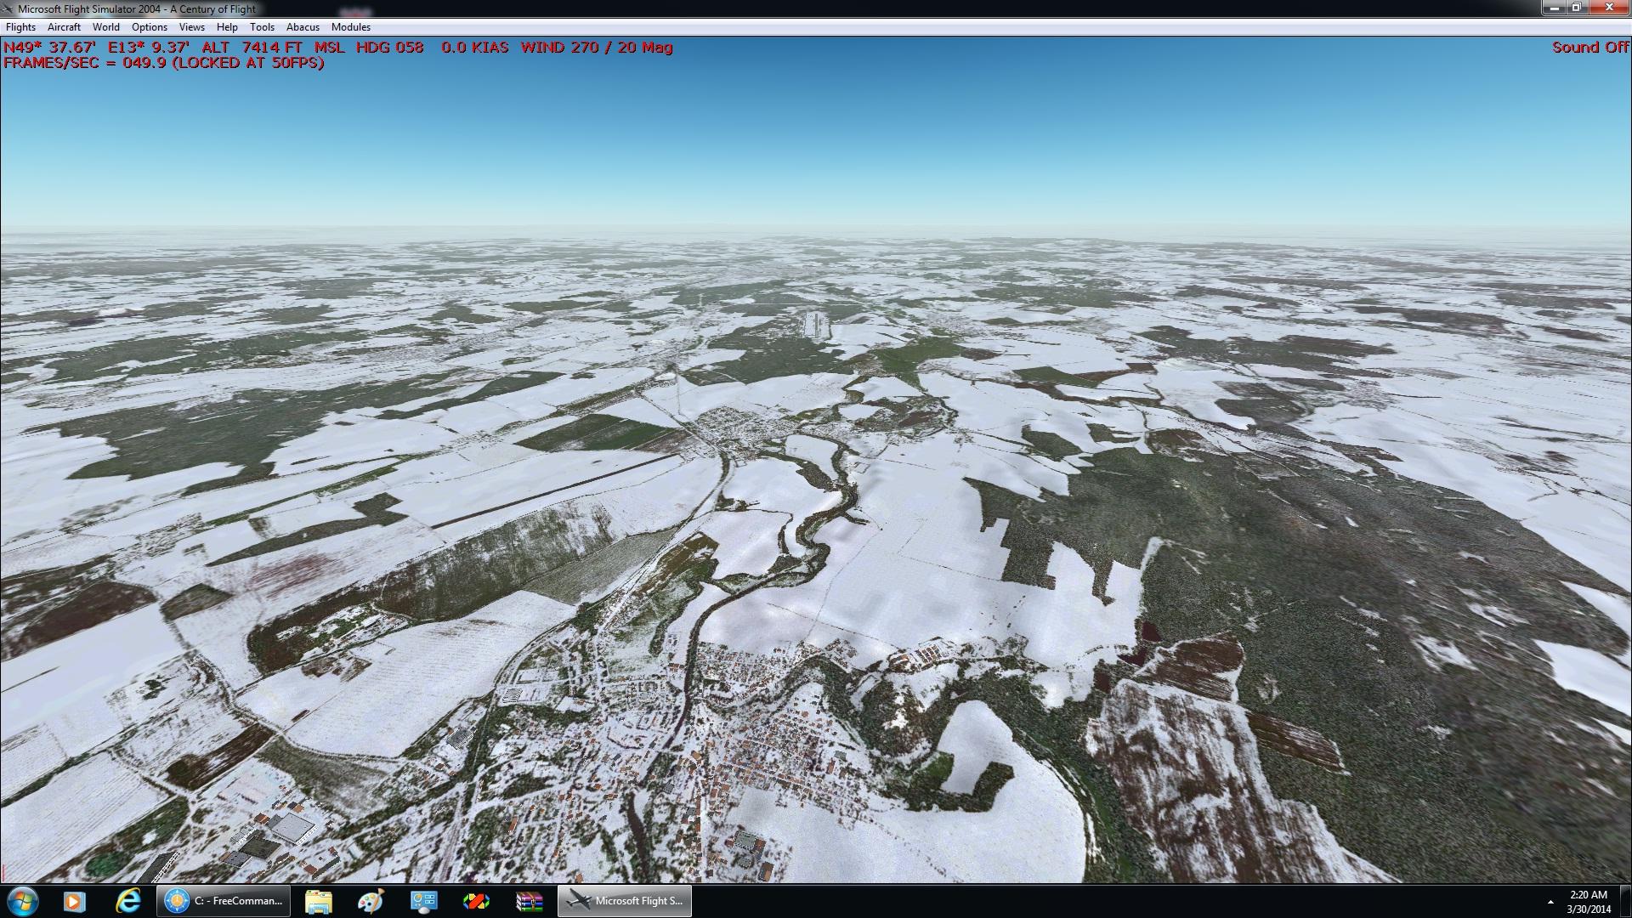This screenshot has height=918, width=1632.
Task: Click the 'HDG 058' heading readout
Action: coord(390,48)
